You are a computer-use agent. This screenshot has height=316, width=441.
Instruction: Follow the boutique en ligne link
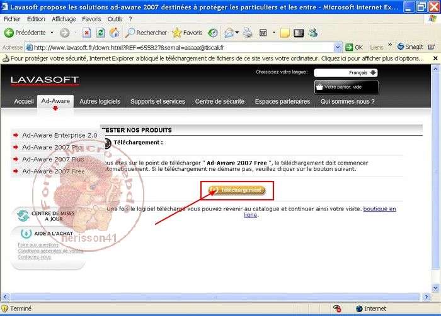click(380, 209)
